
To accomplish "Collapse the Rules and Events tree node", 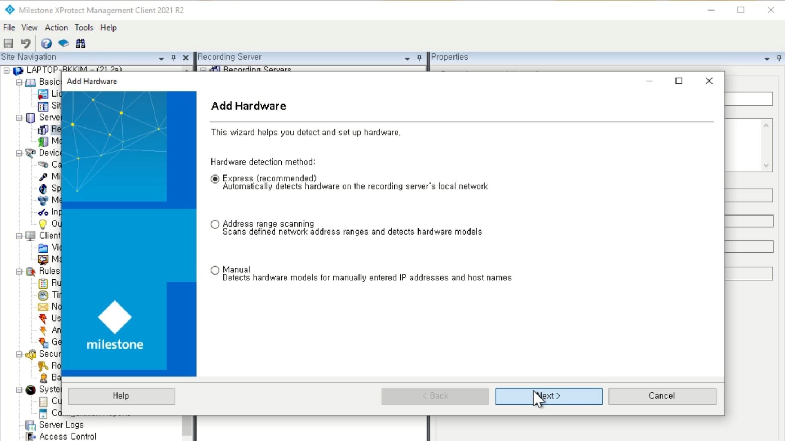I will (19, 272).
